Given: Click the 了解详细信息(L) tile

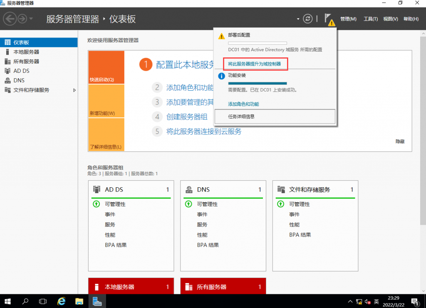Looking at the screenshot, I should 106,134.
